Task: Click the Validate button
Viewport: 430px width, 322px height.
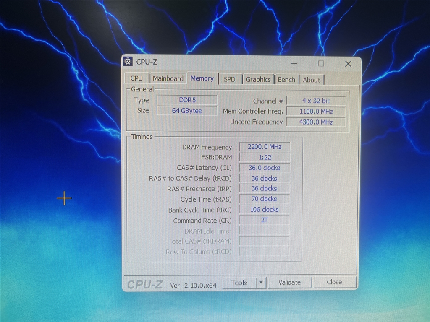Action: click(290, 282)
